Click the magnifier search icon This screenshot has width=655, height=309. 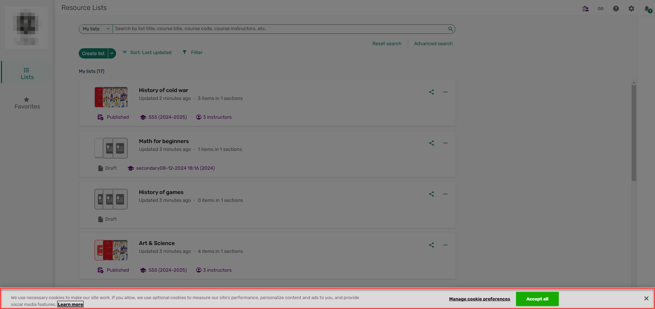pos(451,29)
